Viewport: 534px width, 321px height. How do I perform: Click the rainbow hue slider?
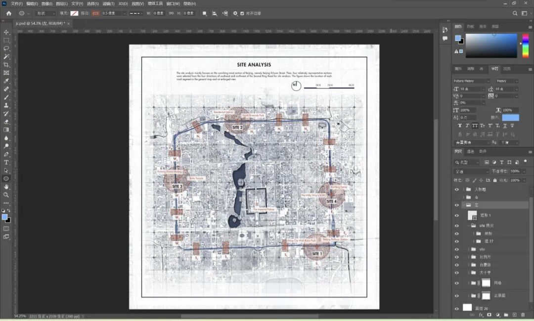(526, 46)
